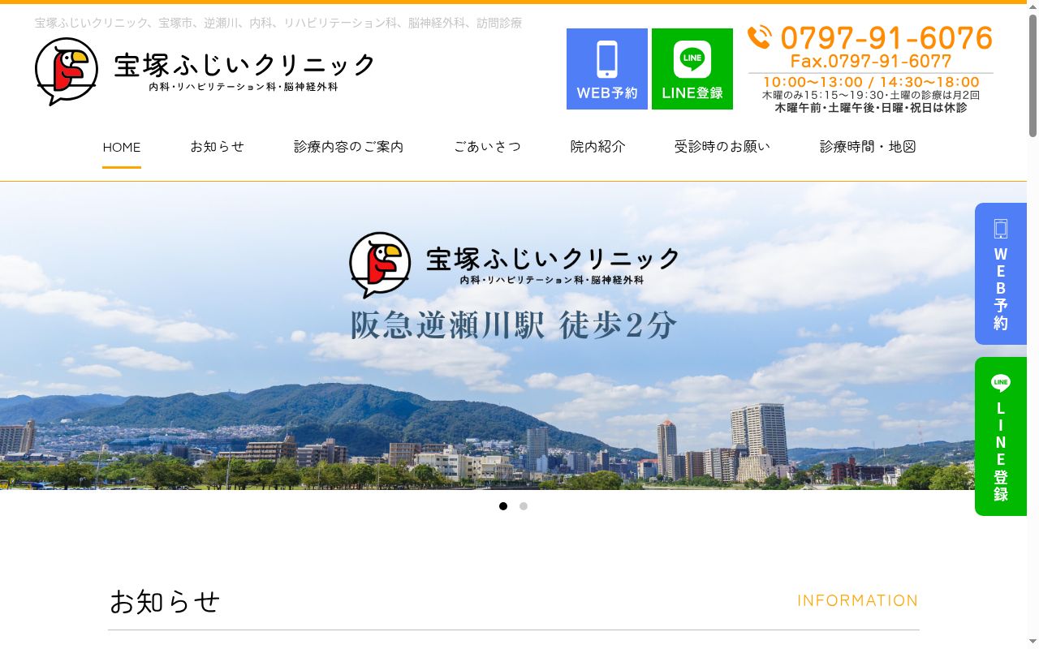Open floating LINE登録 side tab
Screen dimensions: 1039x649
click(x=1001, y=436)
